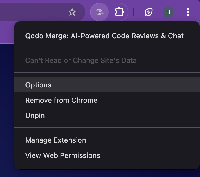Show the customize and control Chrome menu
200x177 pixels.
[188, 12]
